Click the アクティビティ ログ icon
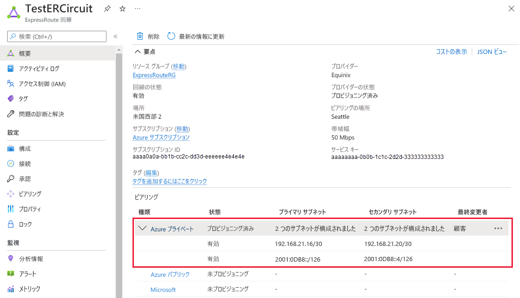The height and width of the screenshot is (298, 520). 10,69
